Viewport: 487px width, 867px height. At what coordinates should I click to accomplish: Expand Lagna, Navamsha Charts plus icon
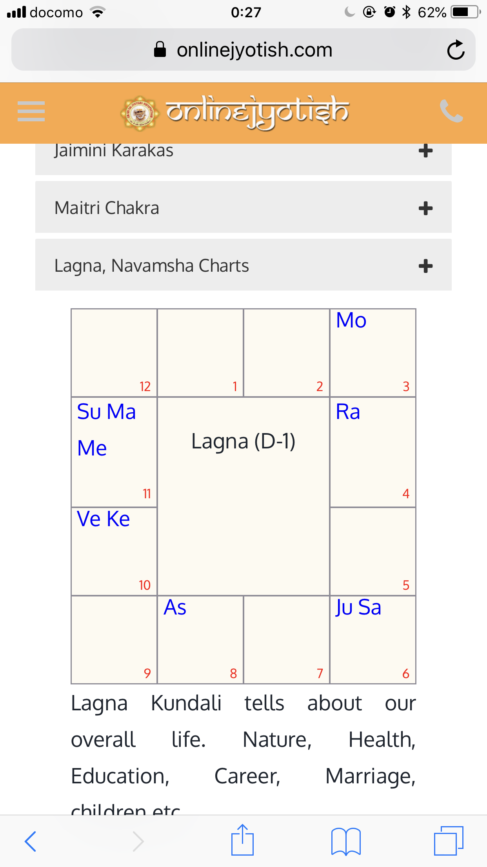coord(425,266)
